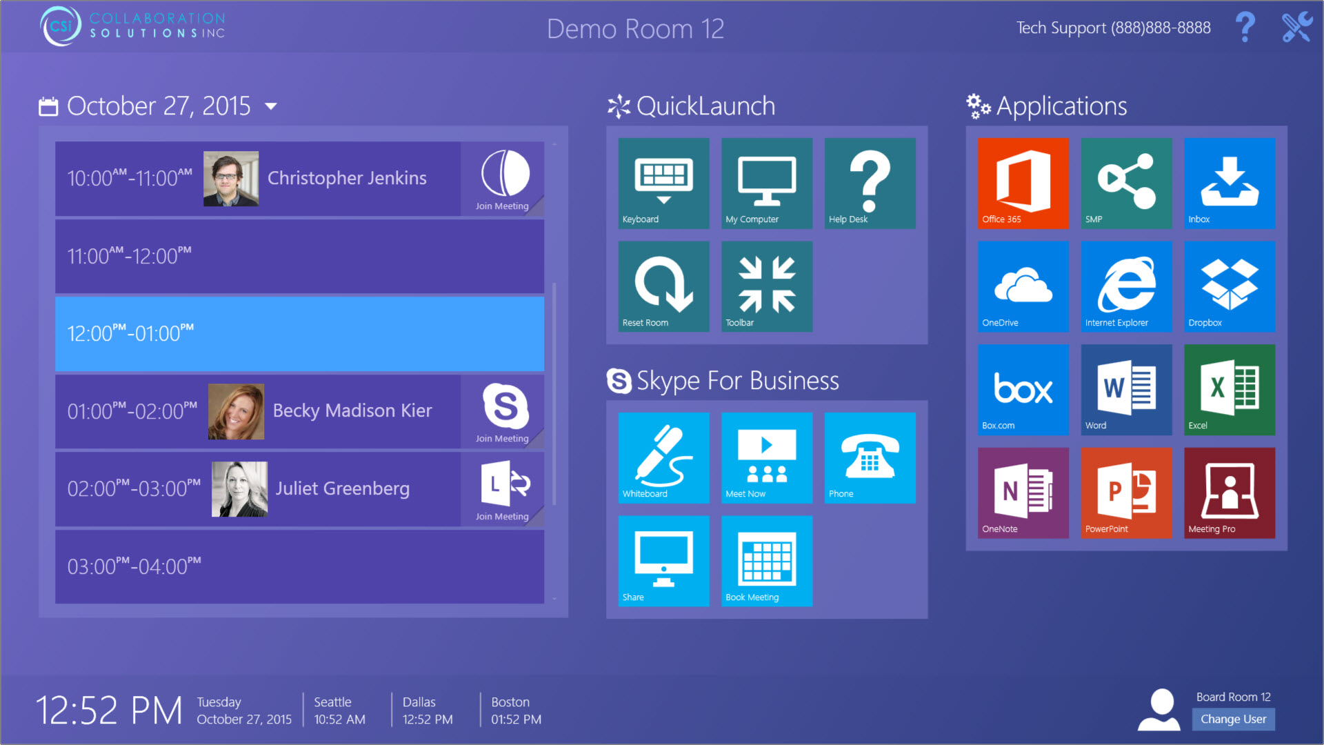
Task: Toggle the Toolbar collapse tile
Action: [766, 286]
